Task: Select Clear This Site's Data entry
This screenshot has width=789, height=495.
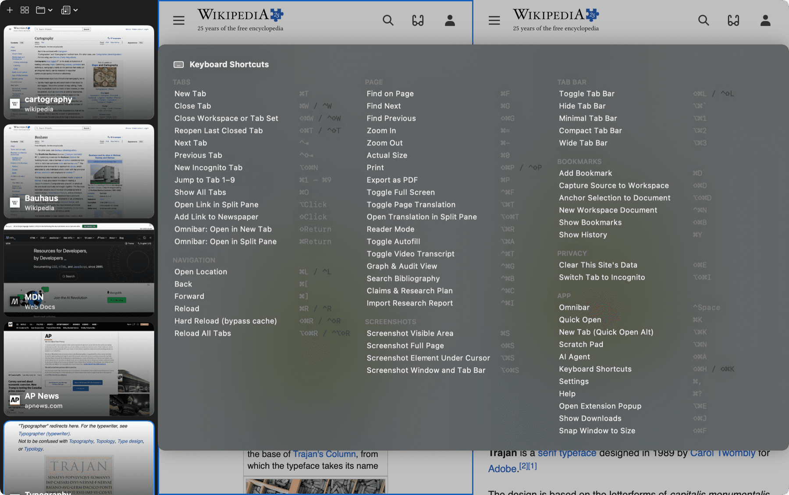Action: (647, 264)
